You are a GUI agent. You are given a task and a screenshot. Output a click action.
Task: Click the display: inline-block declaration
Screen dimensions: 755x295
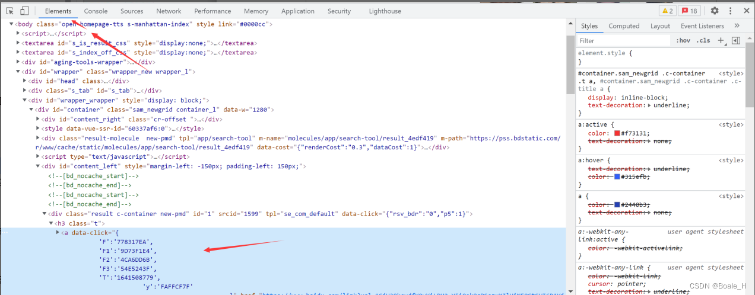[x=628, y=98]
